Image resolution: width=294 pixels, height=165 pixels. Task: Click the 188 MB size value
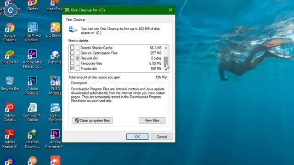156,68
